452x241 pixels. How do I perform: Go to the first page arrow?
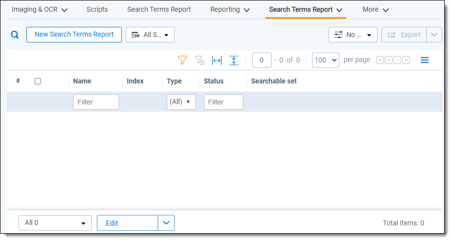pyautogui.click(x=380, y=60)
